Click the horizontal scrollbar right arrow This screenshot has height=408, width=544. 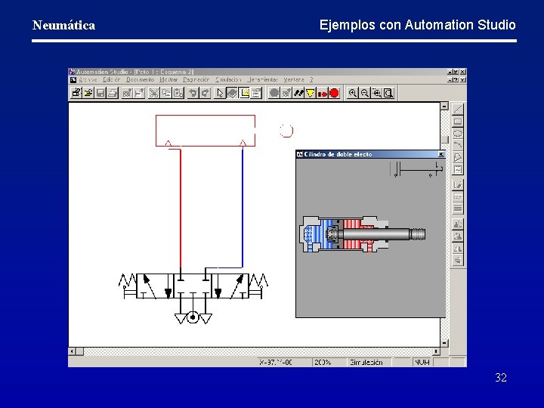click(436, 351)
